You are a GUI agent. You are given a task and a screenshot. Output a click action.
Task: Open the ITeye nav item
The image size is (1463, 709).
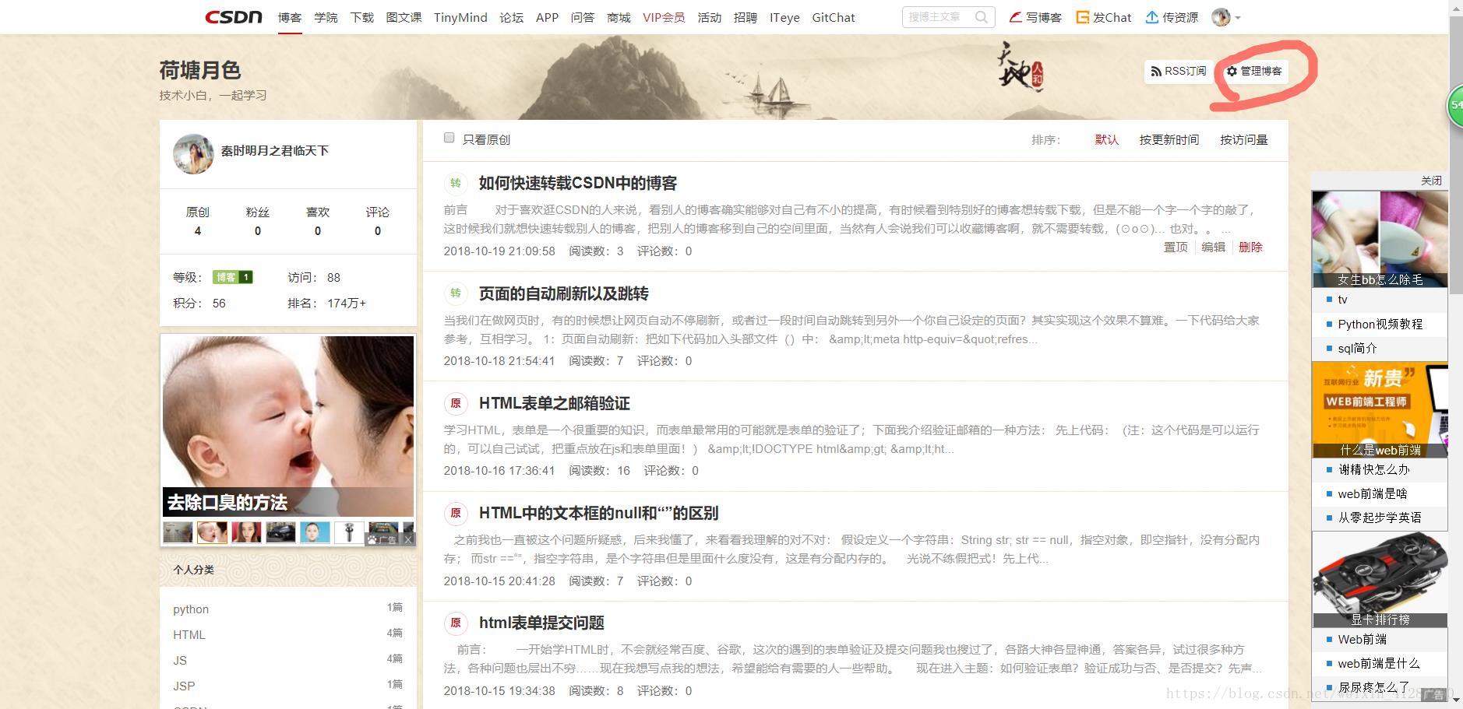point(784,17)
